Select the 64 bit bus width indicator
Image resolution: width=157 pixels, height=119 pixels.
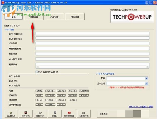pyautogui.click(x=39, y=100)
